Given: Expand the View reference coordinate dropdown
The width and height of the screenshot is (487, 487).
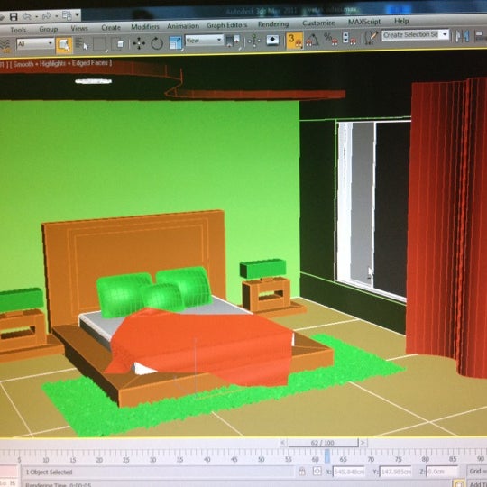Looking at the screenshot, I should [204, 40].
